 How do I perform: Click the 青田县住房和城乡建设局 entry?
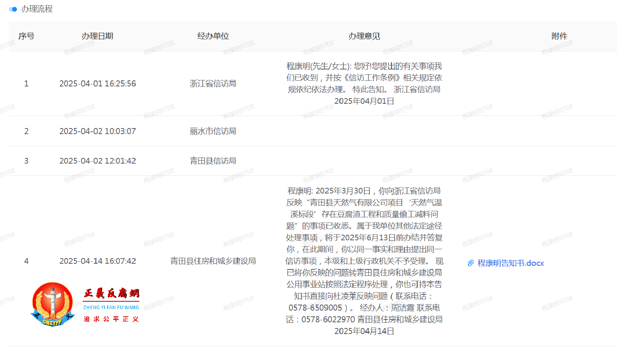pos(213,261)
